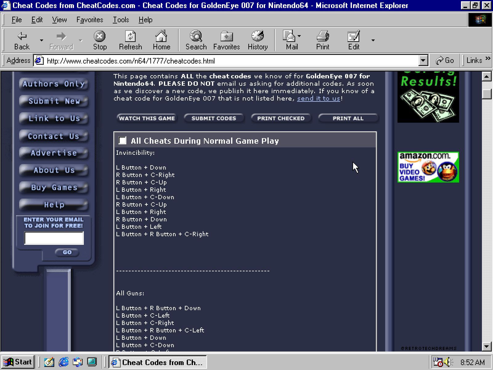Click the WATCH THIS GAME button

tap(147, 118)
